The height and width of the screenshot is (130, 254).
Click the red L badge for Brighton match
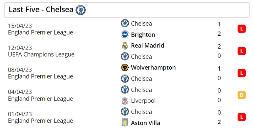pyautogui.click(x=242, y=29)
